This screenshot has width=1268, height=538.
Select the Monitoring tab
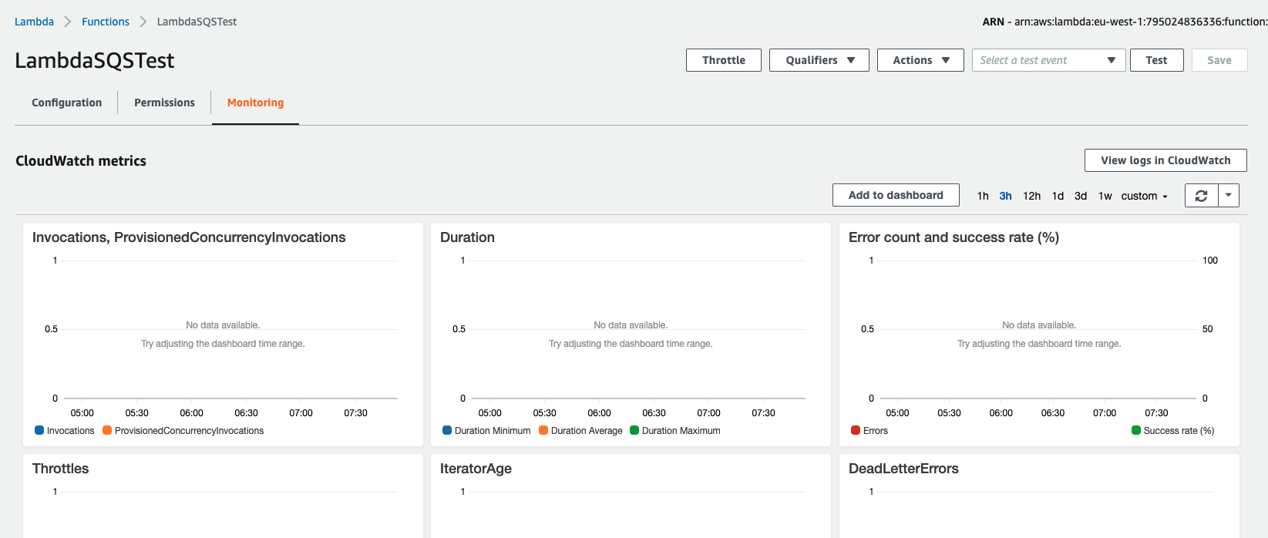pyautogui.click(x=255, y=103)
